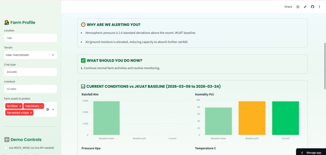
Task: Click the bar chart icon beside Current Conditions
Action: (x=83, y=86)
